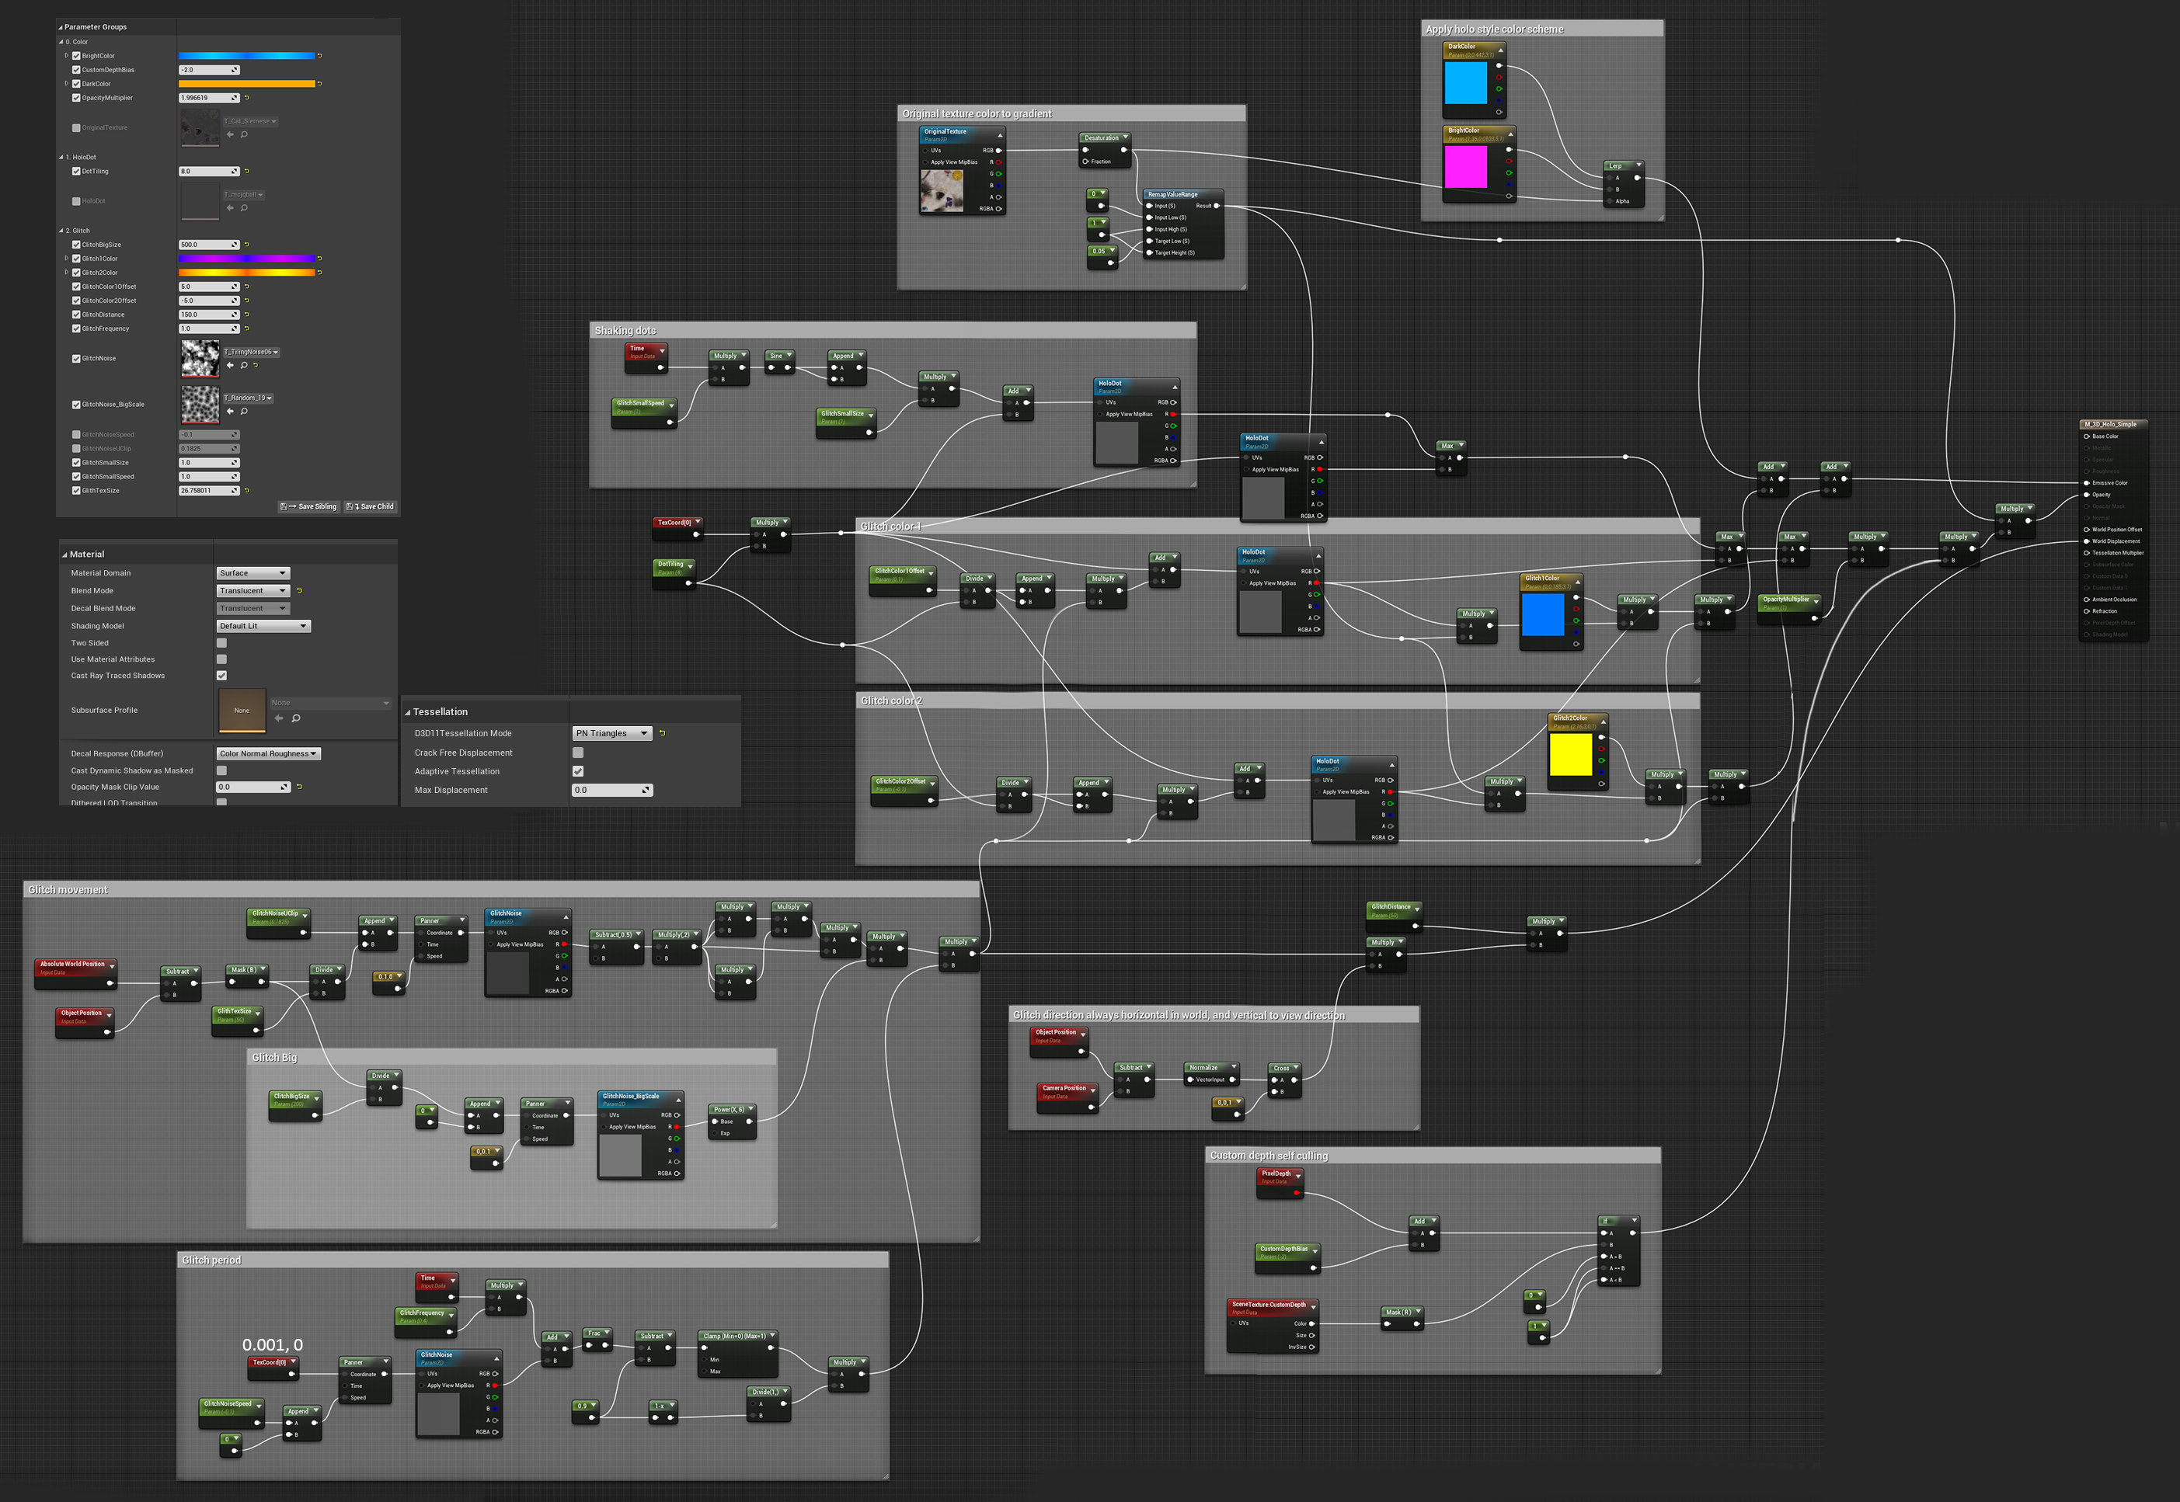Image resolution: width=2180 pixels, height=1502 pixels.
Task: Select the 'Custom depth self culling' comment title
Action: point(1269,1156)
